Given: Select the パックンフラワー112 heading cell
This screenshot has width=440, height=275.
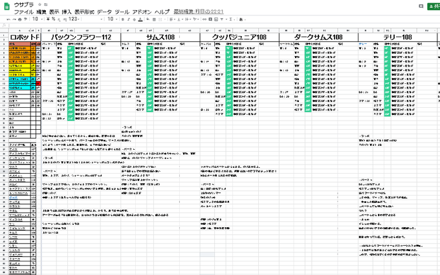Looking at the screenshot, I should tap(81, 37).
